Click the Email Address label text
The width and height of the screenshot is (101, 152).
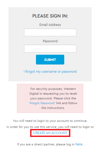[50, 25]
